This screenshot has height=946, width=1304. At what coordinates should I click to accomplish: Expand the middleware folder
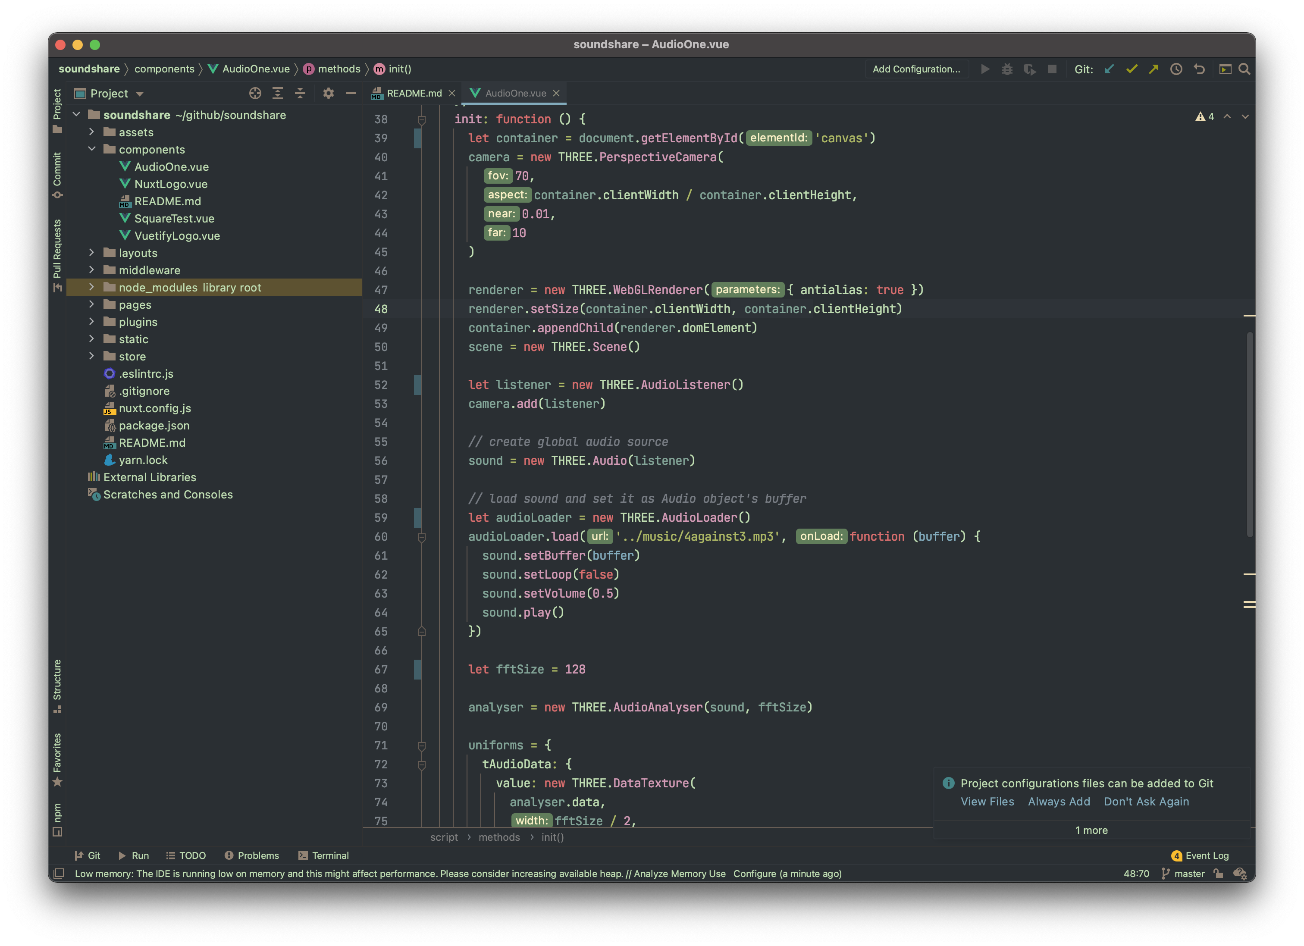point(91,269)
